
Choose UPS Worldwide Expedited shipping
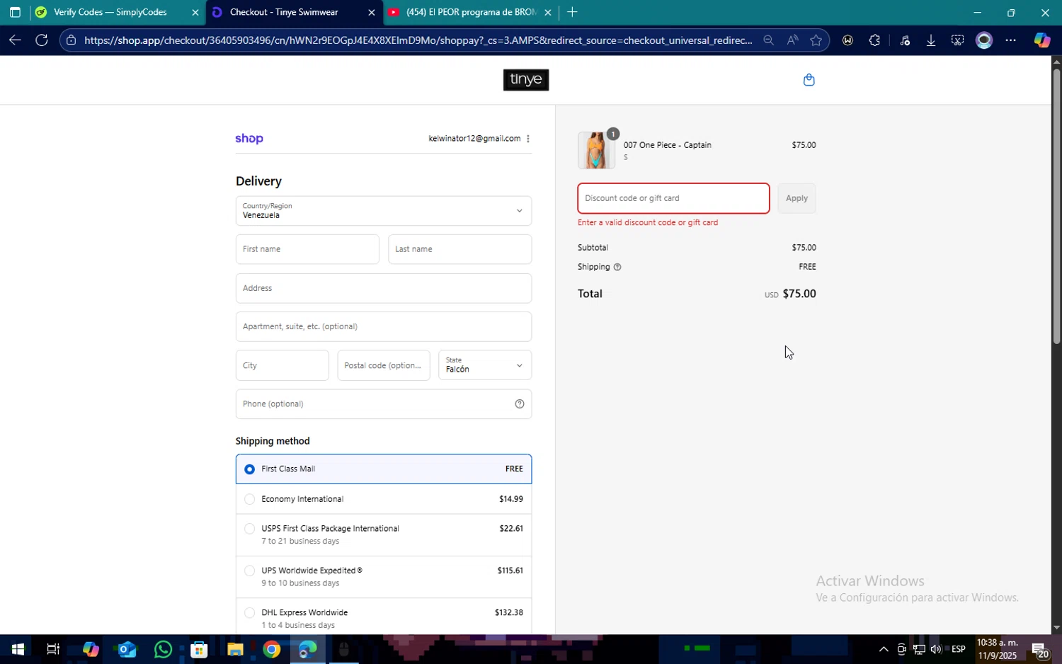(384, 577)
